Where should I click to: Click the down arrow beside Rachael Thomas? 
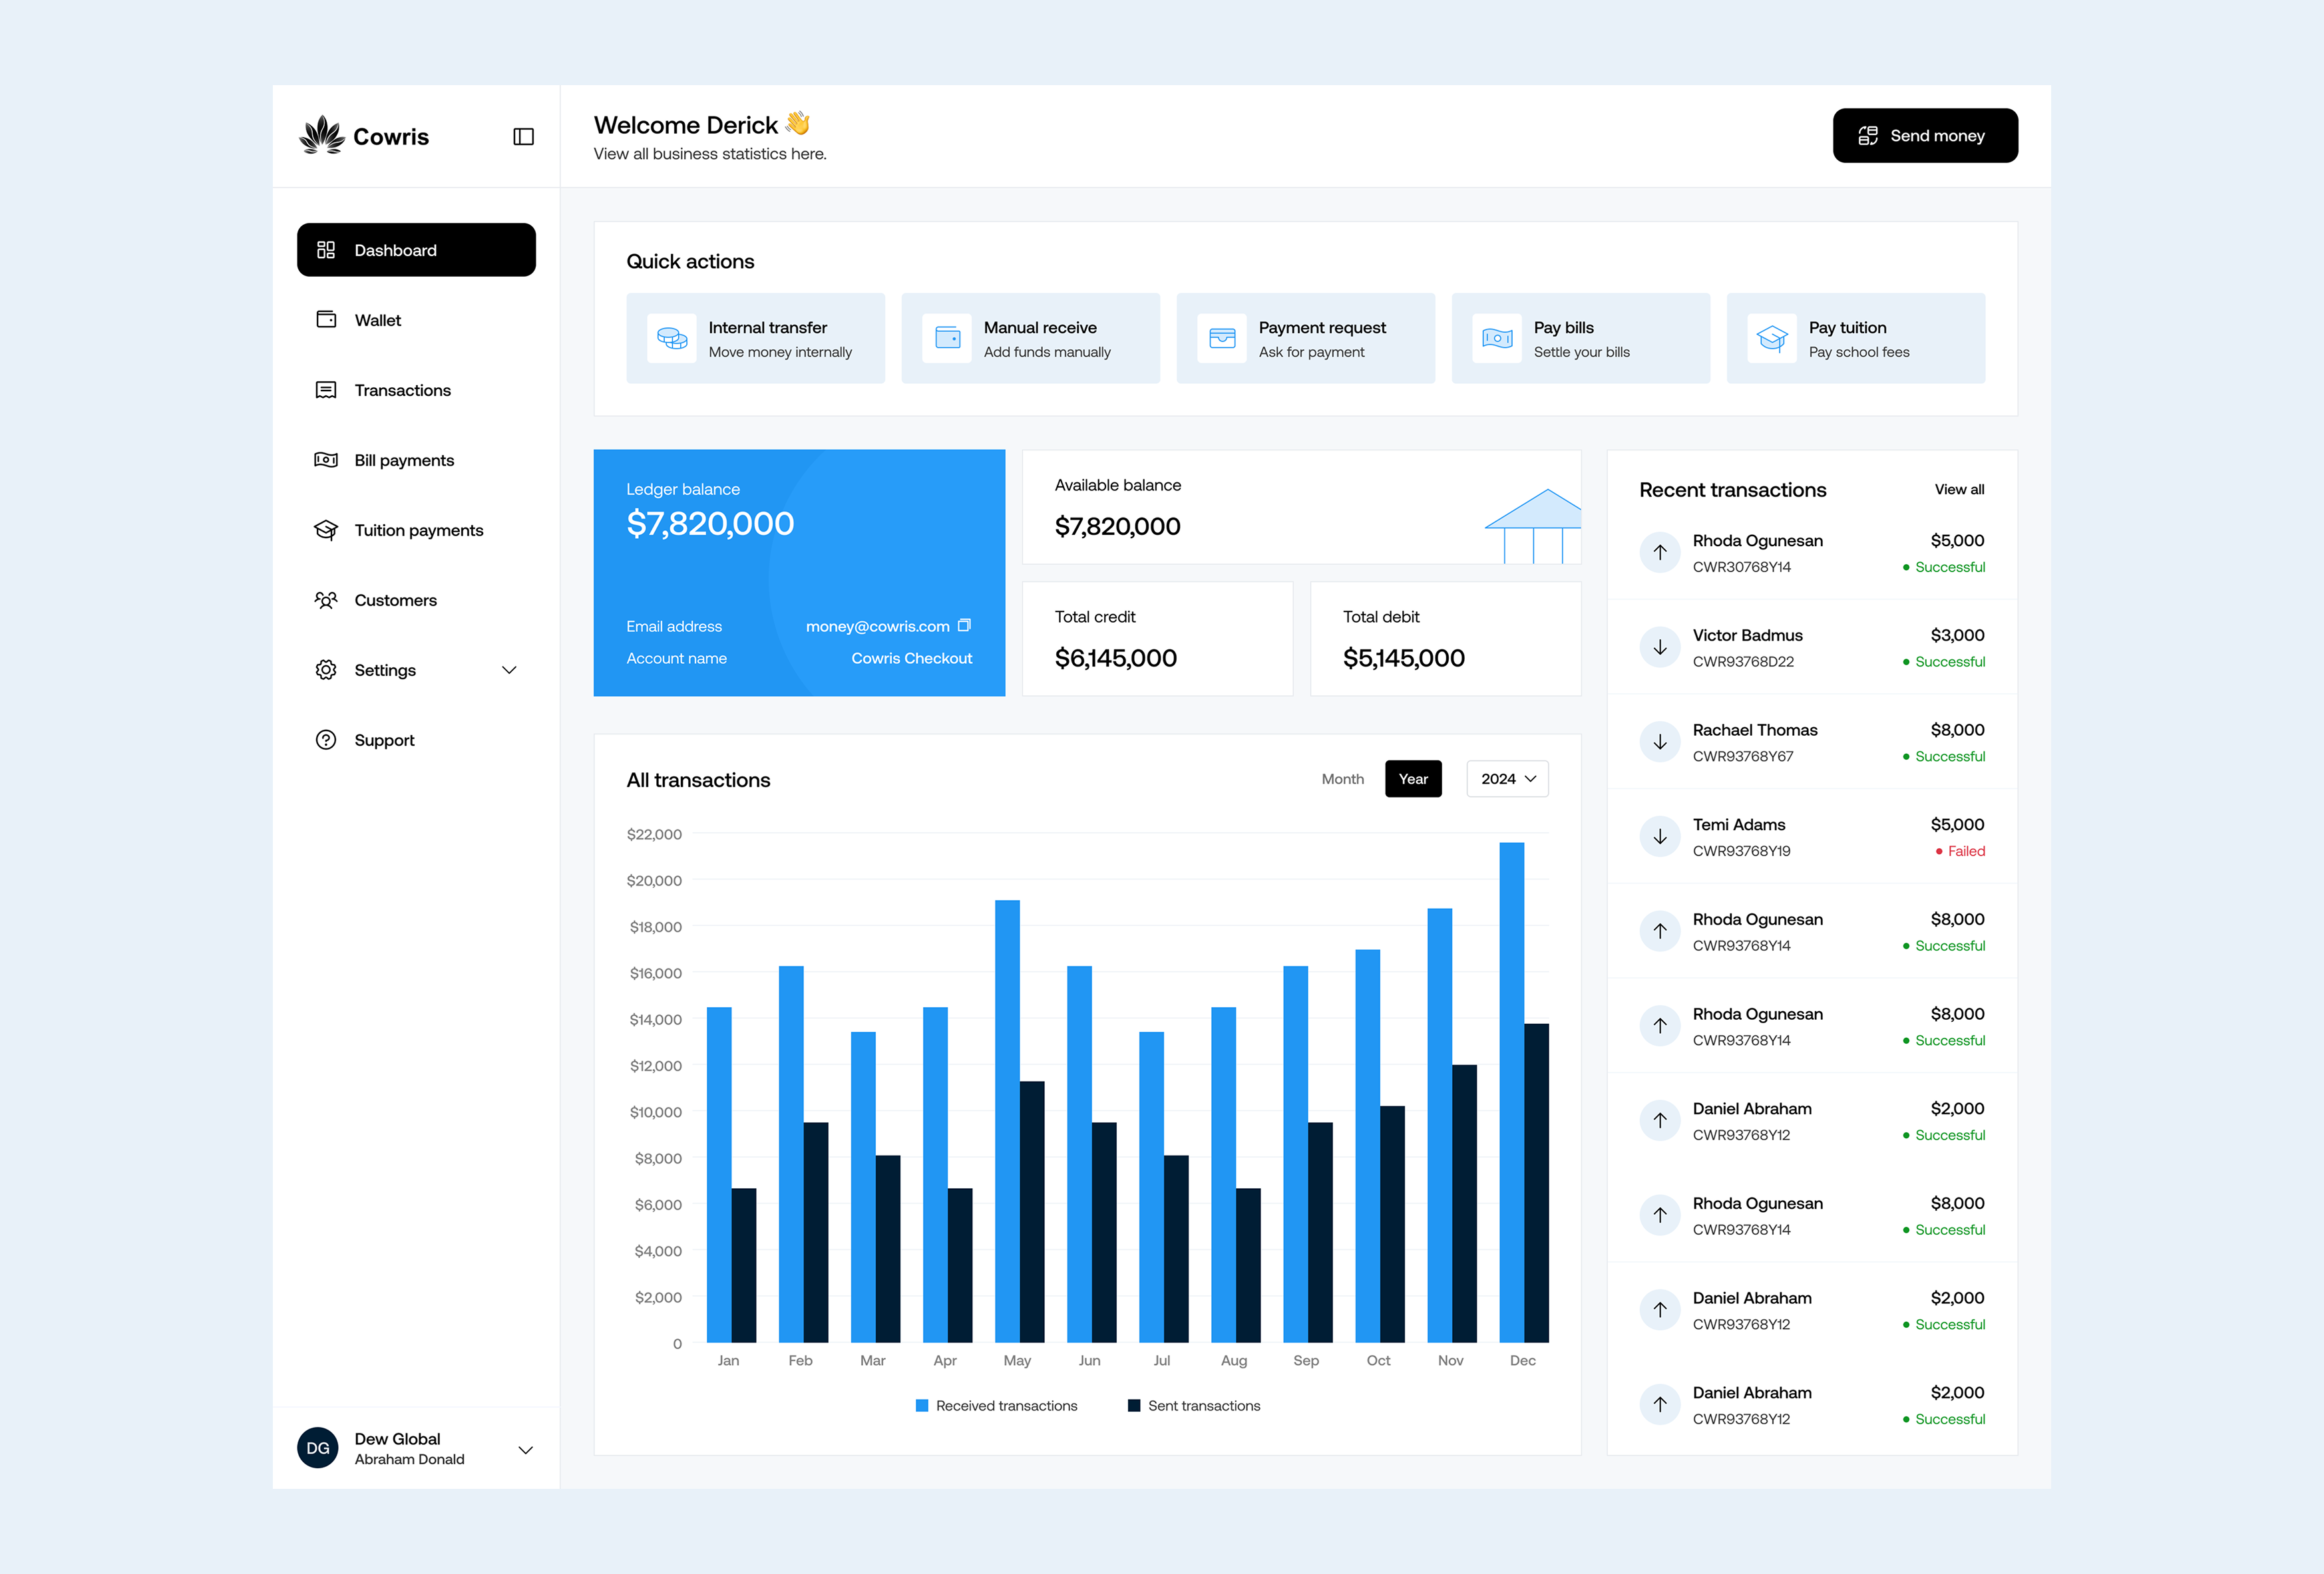(1660, 742)
